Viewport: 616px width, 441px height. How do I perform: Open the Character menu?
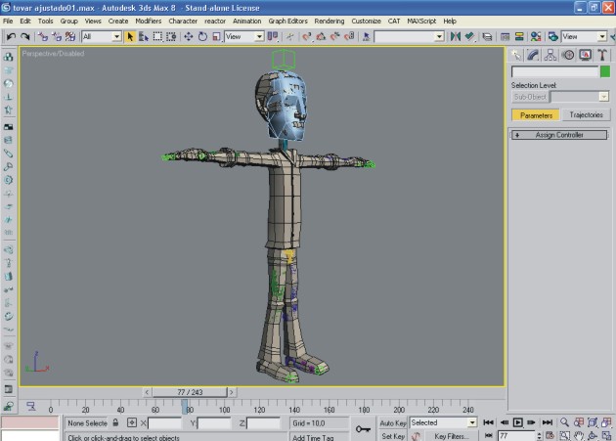(183, 21)
